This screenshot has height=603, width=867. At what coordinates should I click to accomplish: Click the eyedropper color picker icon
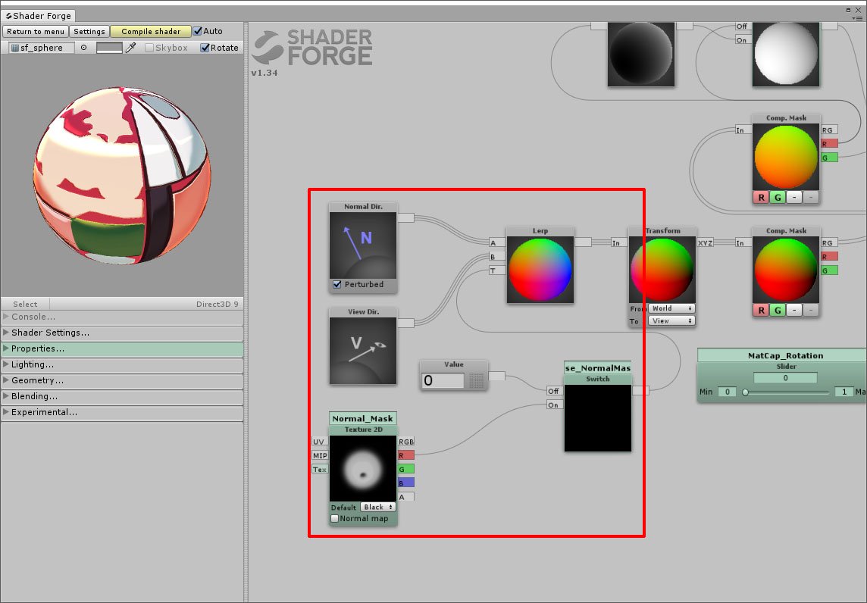(x=130, y=48)
